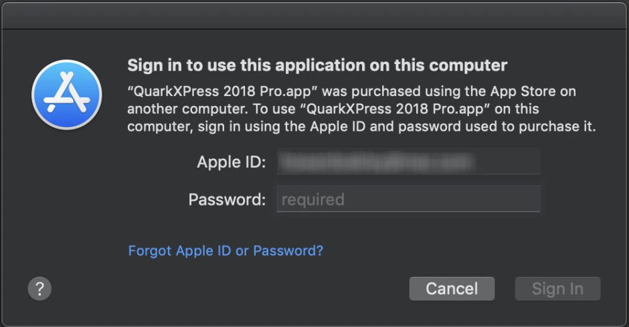Click the "required" placeholder text
Viewport: 629px width, 327px height.
312,200
